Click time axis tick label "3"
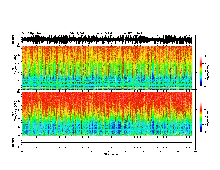 (74, 151)
